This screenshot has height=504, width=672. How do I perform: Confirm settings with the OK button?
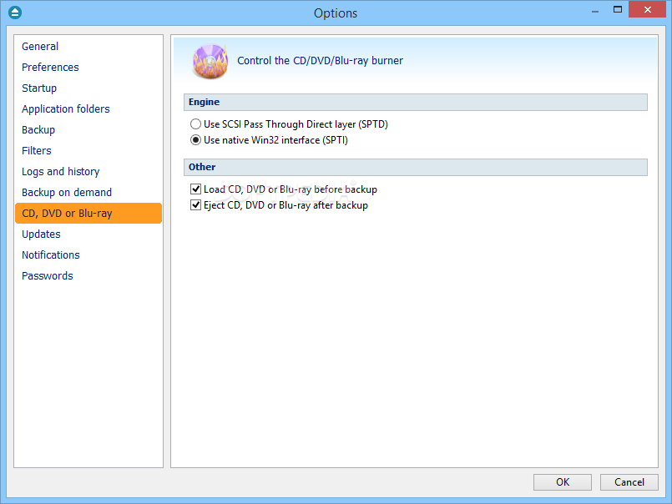[563, 482]
